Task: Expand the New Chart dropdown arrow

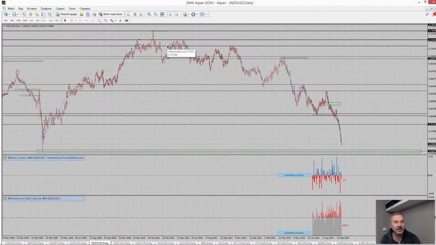Action: [10, 14]
